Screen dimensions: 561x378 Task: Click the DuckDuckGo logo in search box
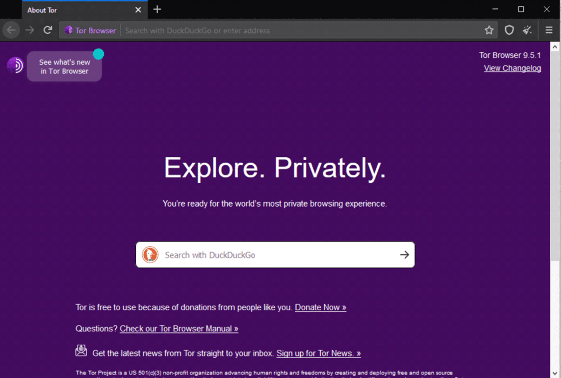(x=150, y=255)
